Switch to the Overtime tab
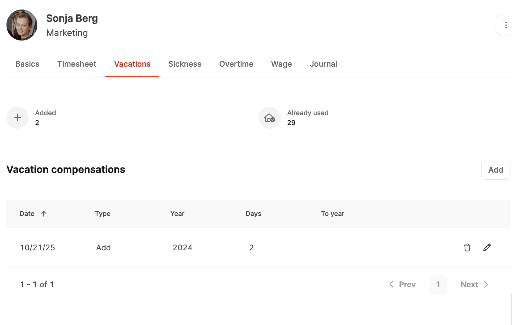 (x=236, y=64)
